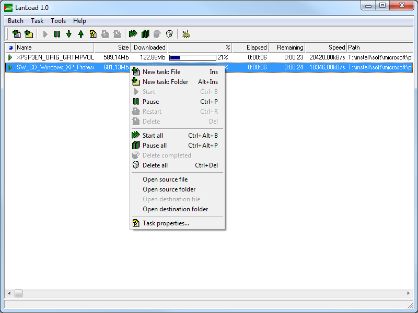The height and width of the screenshot is (313, 418).
Task: Select the SW_CD_Windows_XP_Profess task name
Action: (x=55, y=67)
